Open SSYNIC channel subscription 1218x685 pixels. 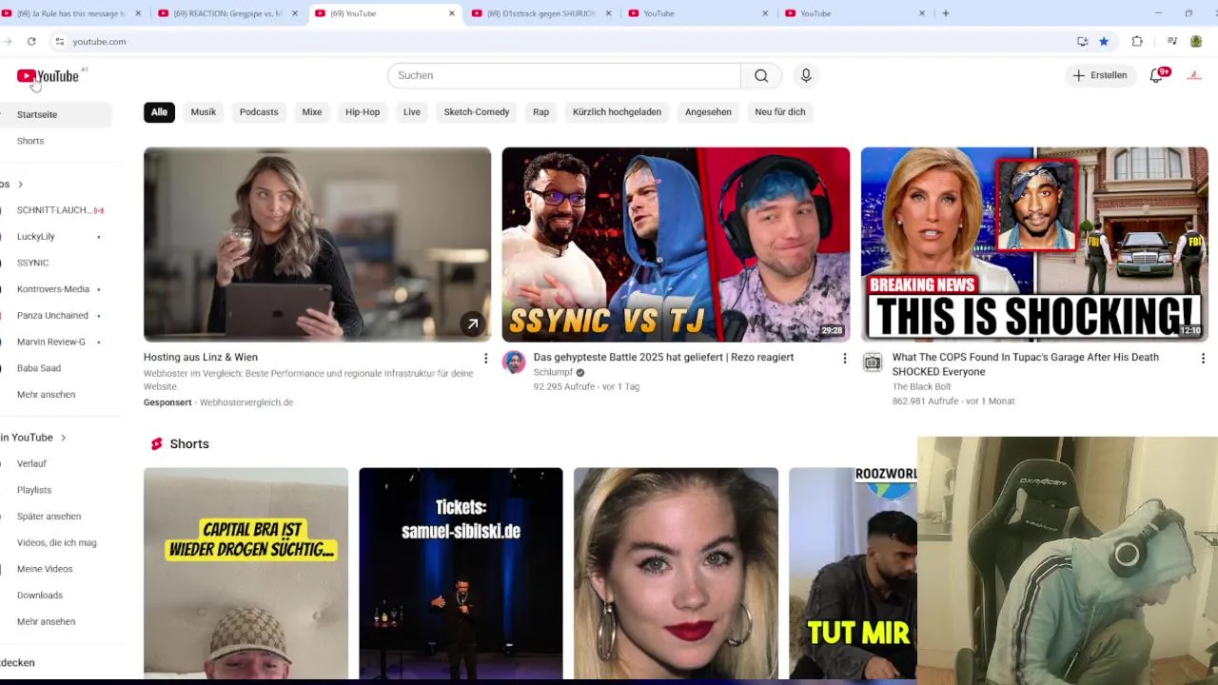click(32, 264)
